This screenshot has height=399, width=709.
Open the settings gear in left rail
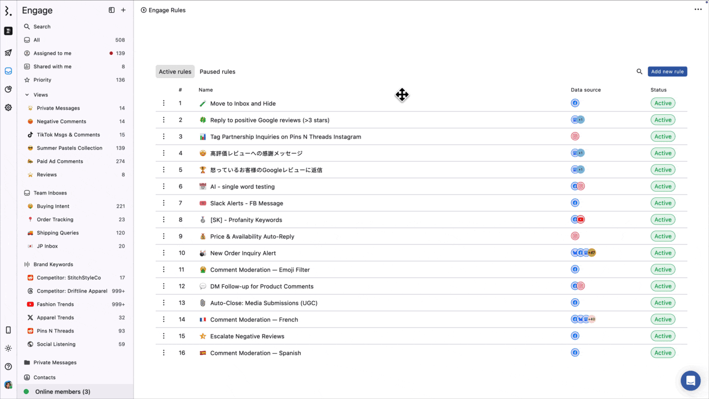8,108
